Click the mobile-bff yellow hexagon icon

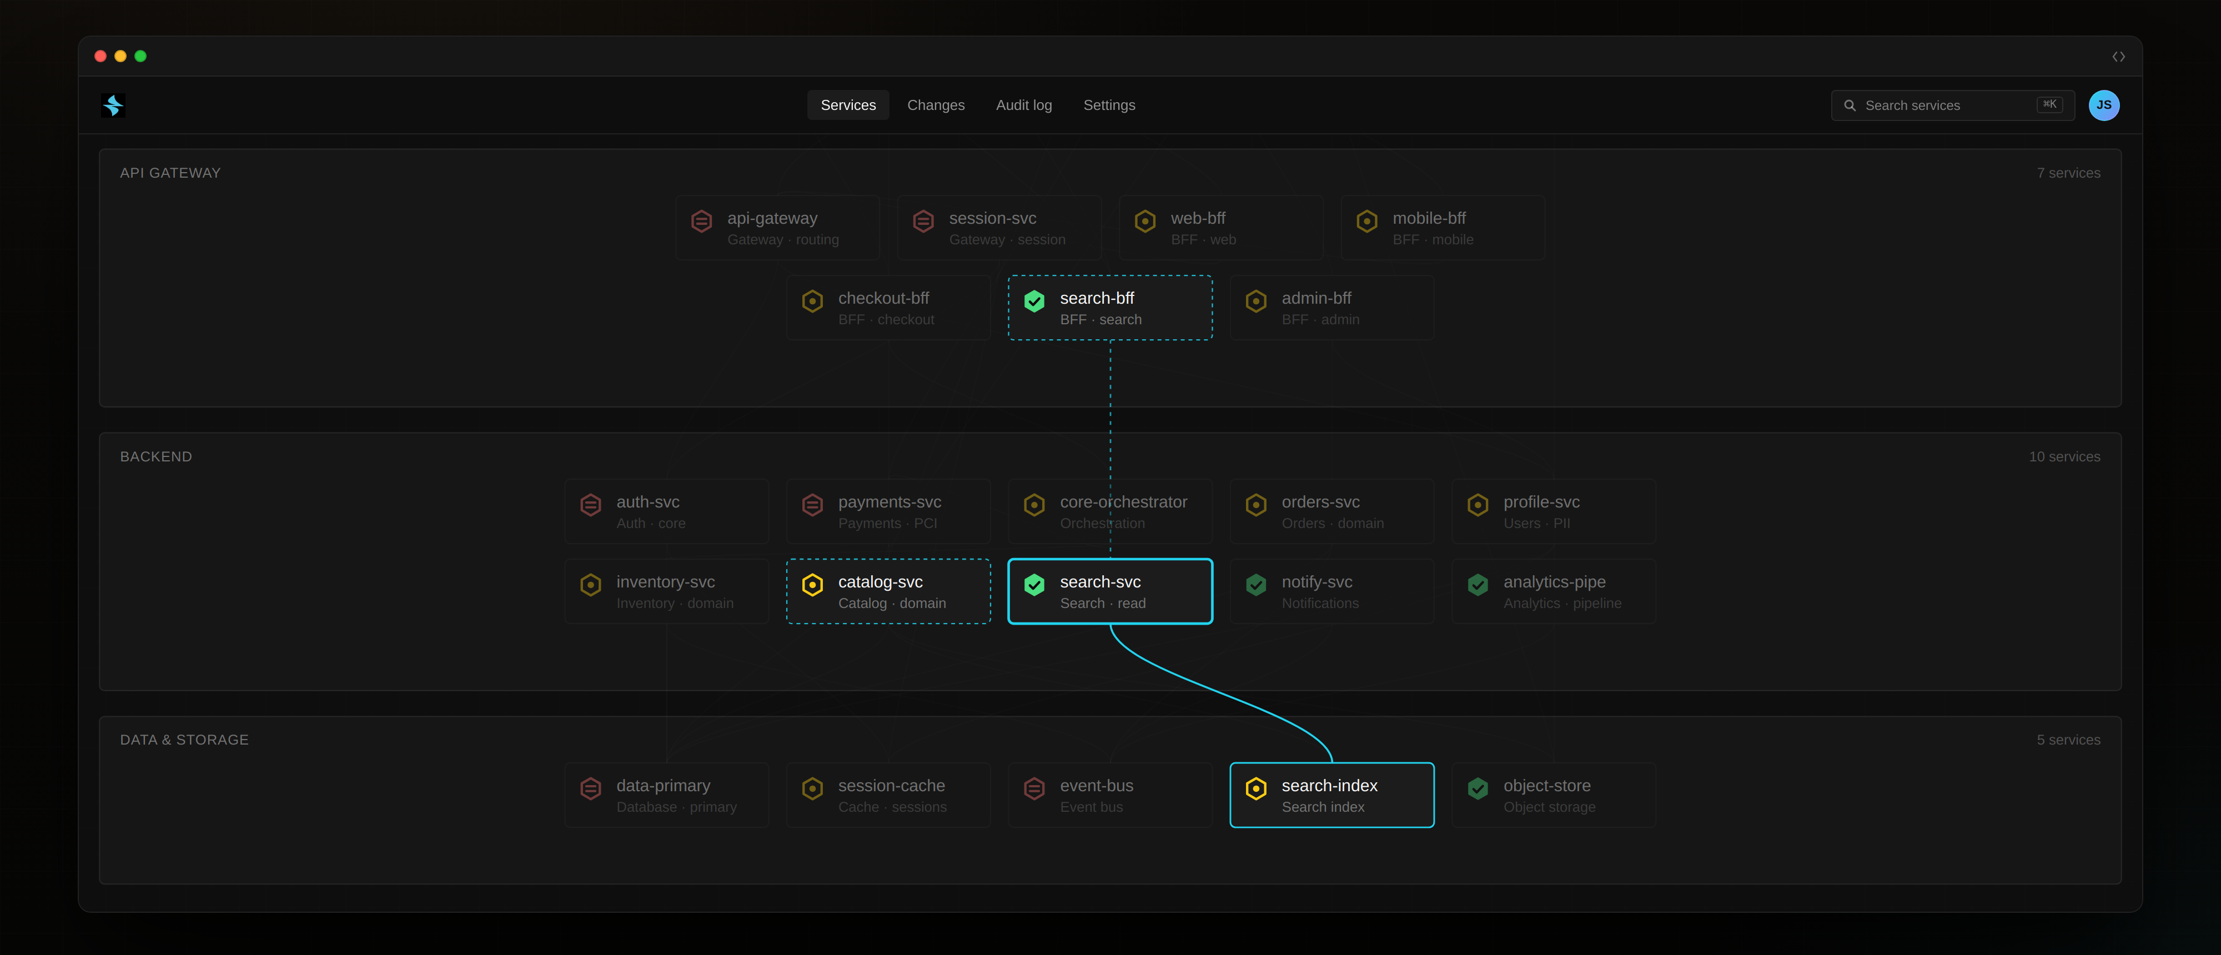click(1368, 222)
